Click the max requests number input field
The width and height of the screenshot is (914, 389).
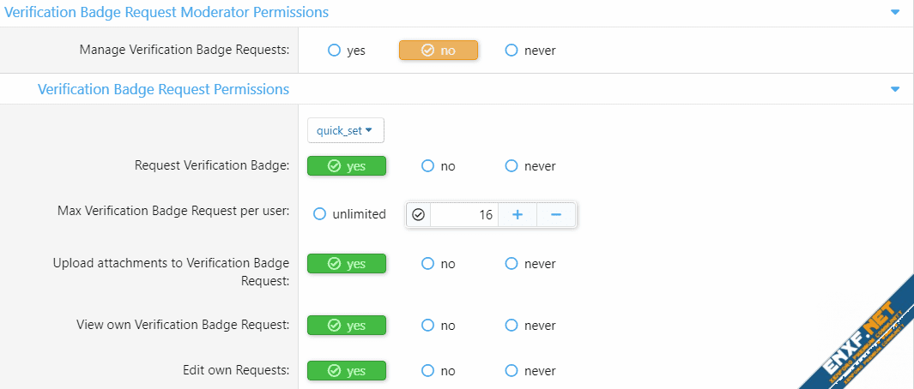tap(462, 215)
